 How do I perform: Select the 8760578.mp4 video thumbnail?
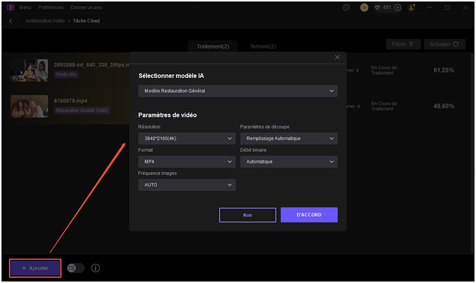29,106
